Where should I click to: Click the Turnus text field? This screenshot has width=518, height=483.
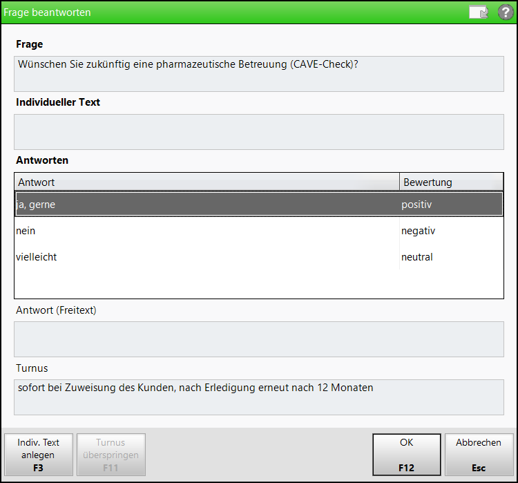tap(259, 397)
